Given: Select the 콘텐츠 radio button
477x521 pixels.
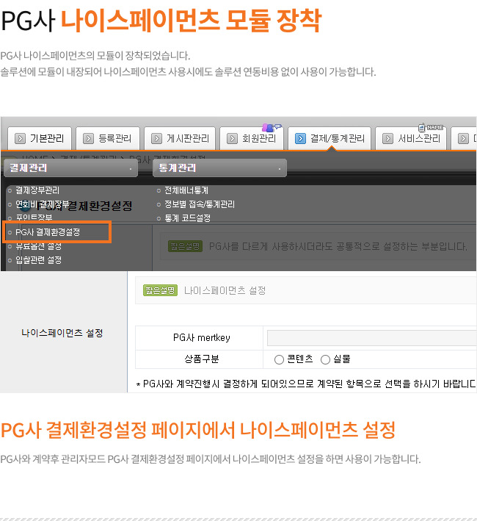Looking at the screenshot, I should [x=279, y=359].
